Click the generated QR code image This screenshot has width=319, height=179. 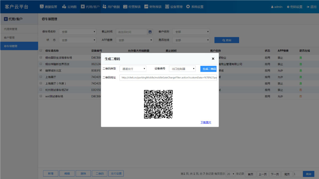click(158, 104)
